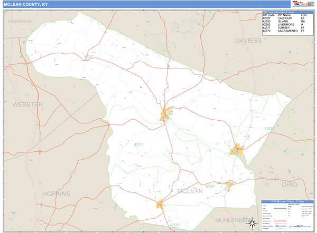The height and width of the screenshot is (233, 317).
Task: Click the central Calhoun city area
Action: (x=165, y=115)
